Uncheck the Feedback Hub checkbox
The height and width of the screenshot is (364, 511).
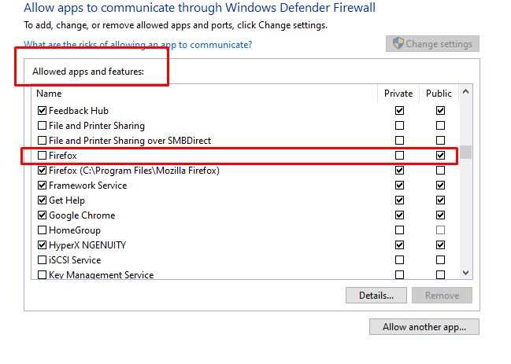coord(42,111)
